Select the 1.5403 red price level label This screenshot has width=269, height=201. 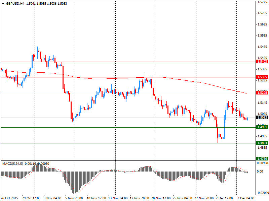262,62
